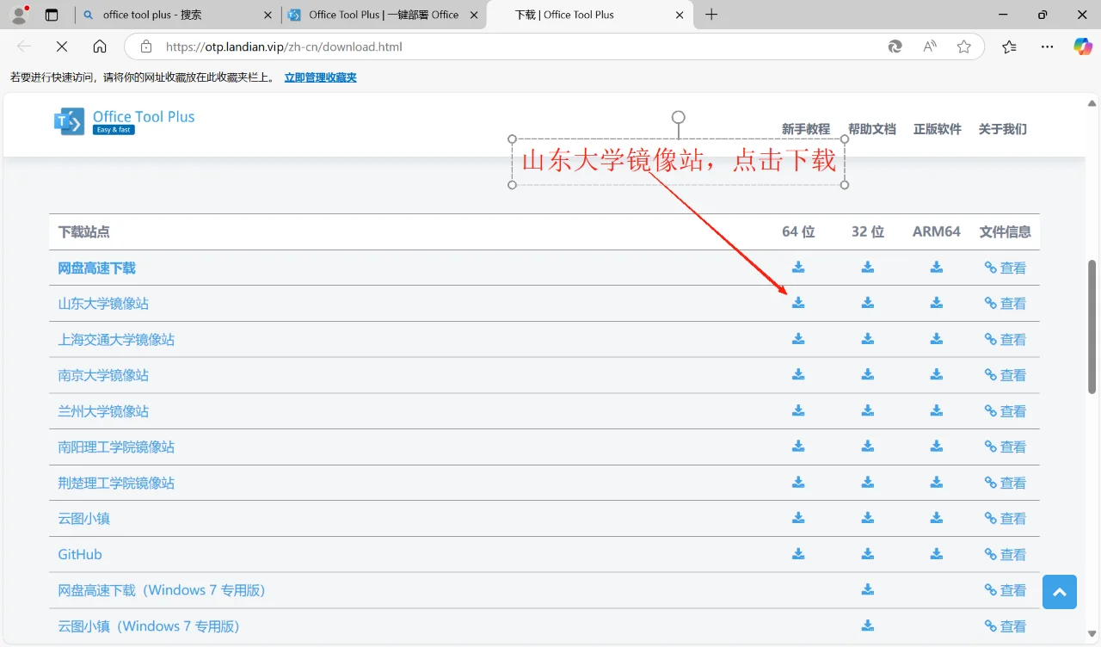Download ARM64 from 南阳理工学院镜像站
The height and width of the screenshot is (647, 1101).
tap(937, 447)
